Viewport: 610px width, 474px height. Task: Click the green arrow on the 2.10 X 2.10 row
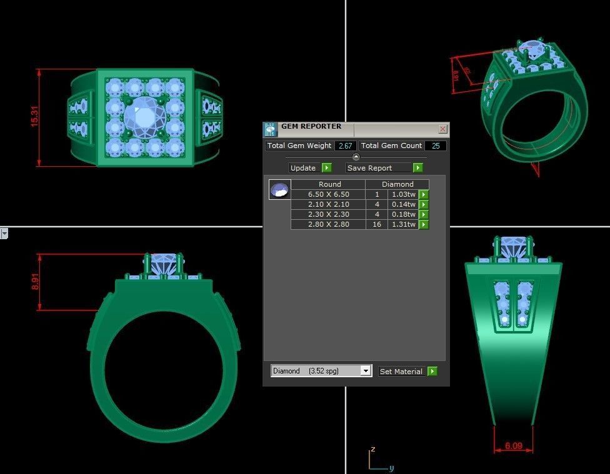click(424, 204)
